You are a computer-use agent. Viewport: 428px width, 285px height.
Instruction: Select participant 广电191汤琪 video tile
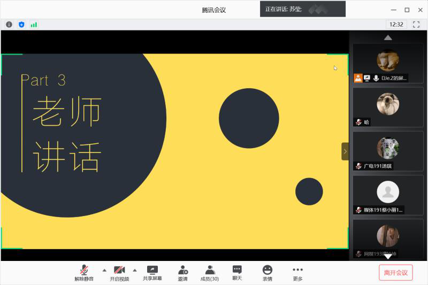388,151
